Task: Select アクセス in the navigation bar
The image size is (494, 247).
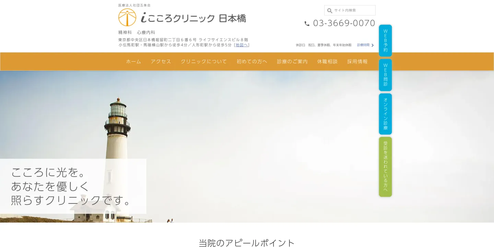Action: coord(161,61)
